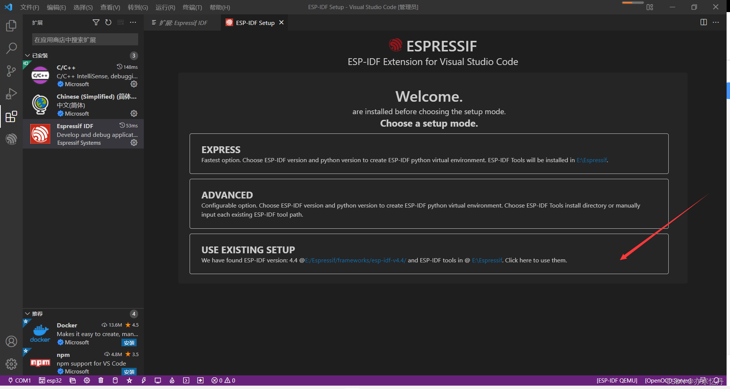Click build, flash and monitor flame icon
The height and width of the screenshot is (389, 730).
pyautogui.click(x=172, y=380)
